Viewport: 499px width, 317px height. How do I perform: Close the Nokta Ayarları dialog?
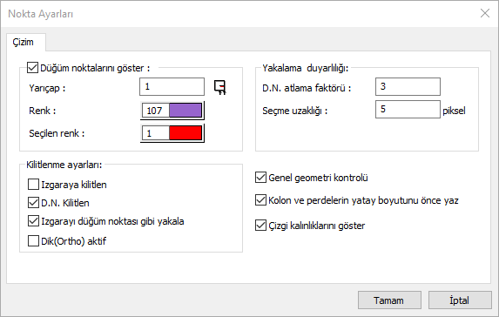(485, 13)
